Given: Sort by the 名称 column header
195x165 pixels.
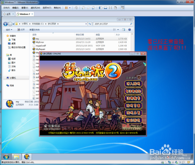Looking at the screenshot, I should click(x=34, y=35).
